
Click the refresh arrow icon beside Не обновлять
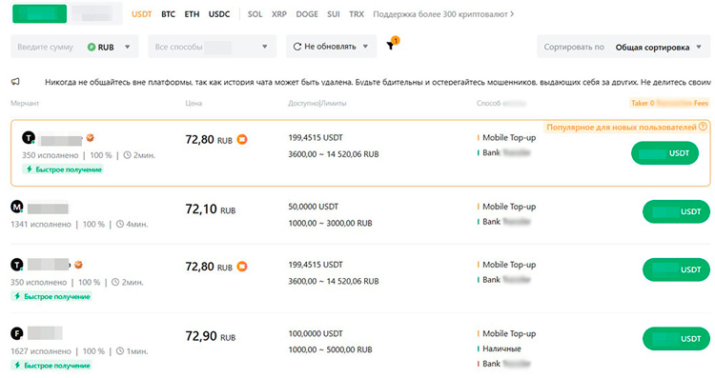tap(297, 47)
